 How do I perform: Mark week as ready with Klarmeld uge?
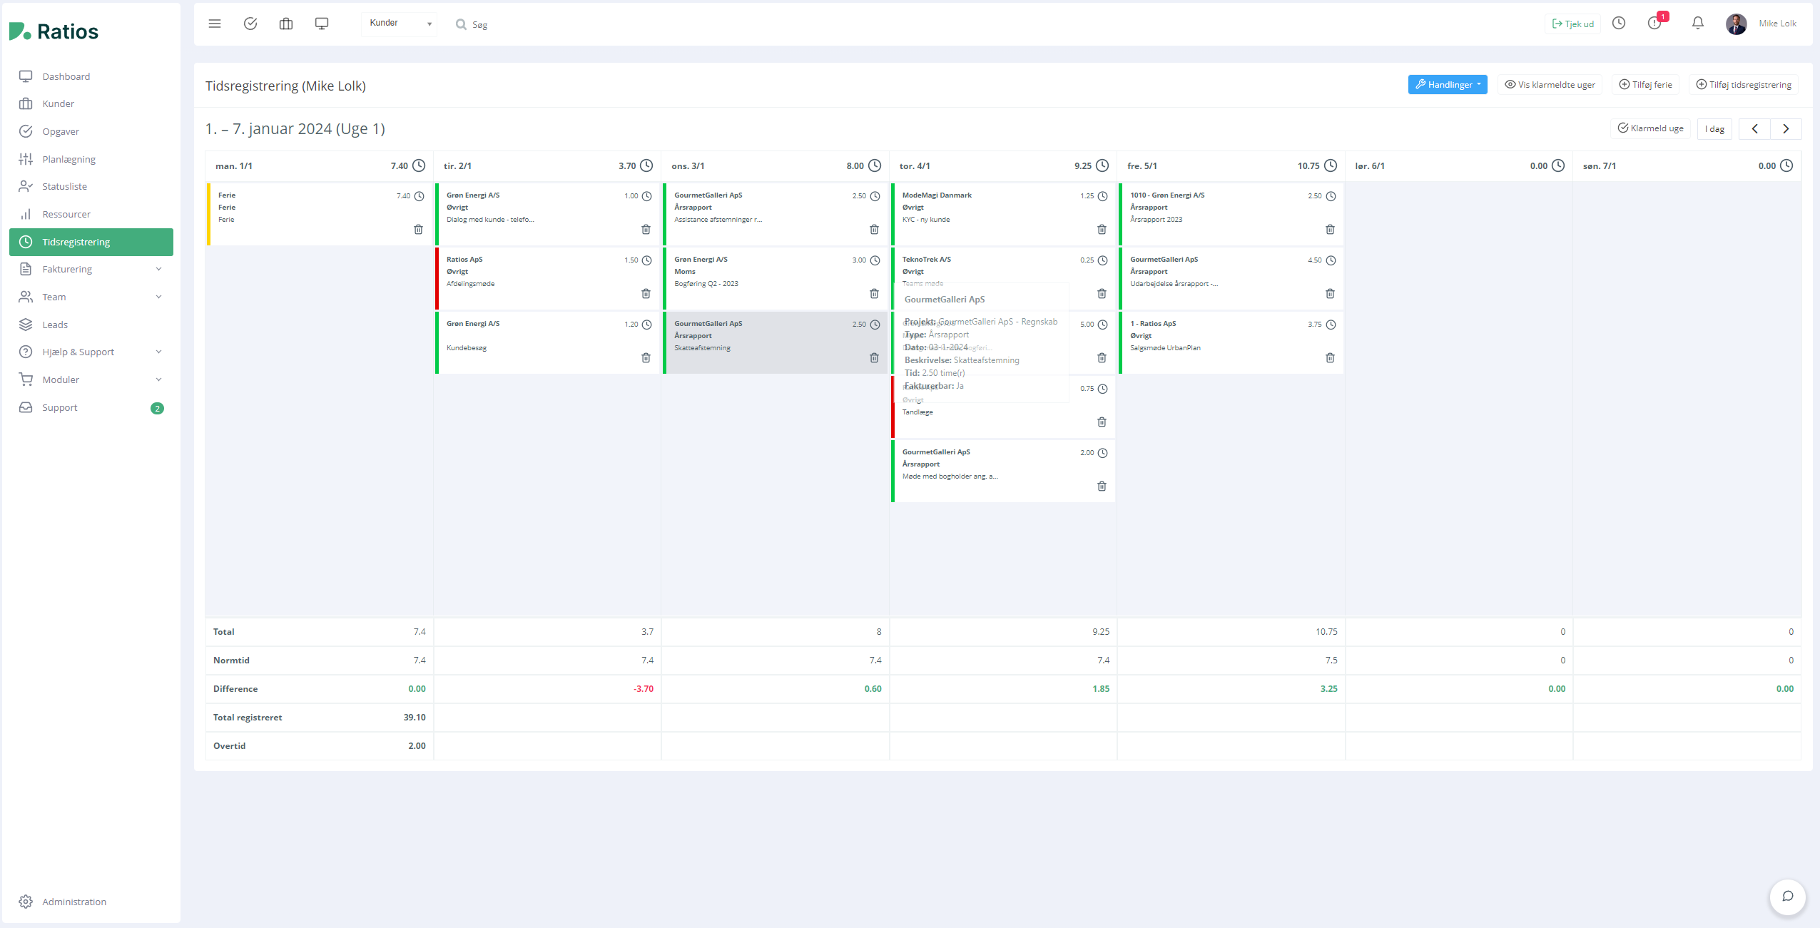click(x=1650, y=128)
